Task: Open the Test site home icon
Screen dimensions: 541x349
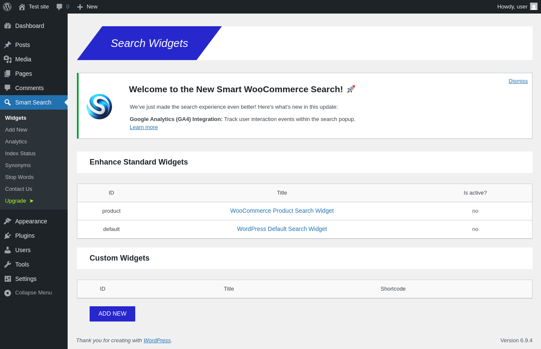Action: pyautogui.click(x=22, y=7)
